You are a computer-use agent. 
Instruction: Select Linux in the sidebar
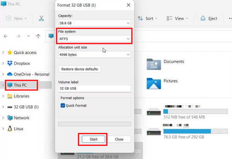click(x=19, y=129)
